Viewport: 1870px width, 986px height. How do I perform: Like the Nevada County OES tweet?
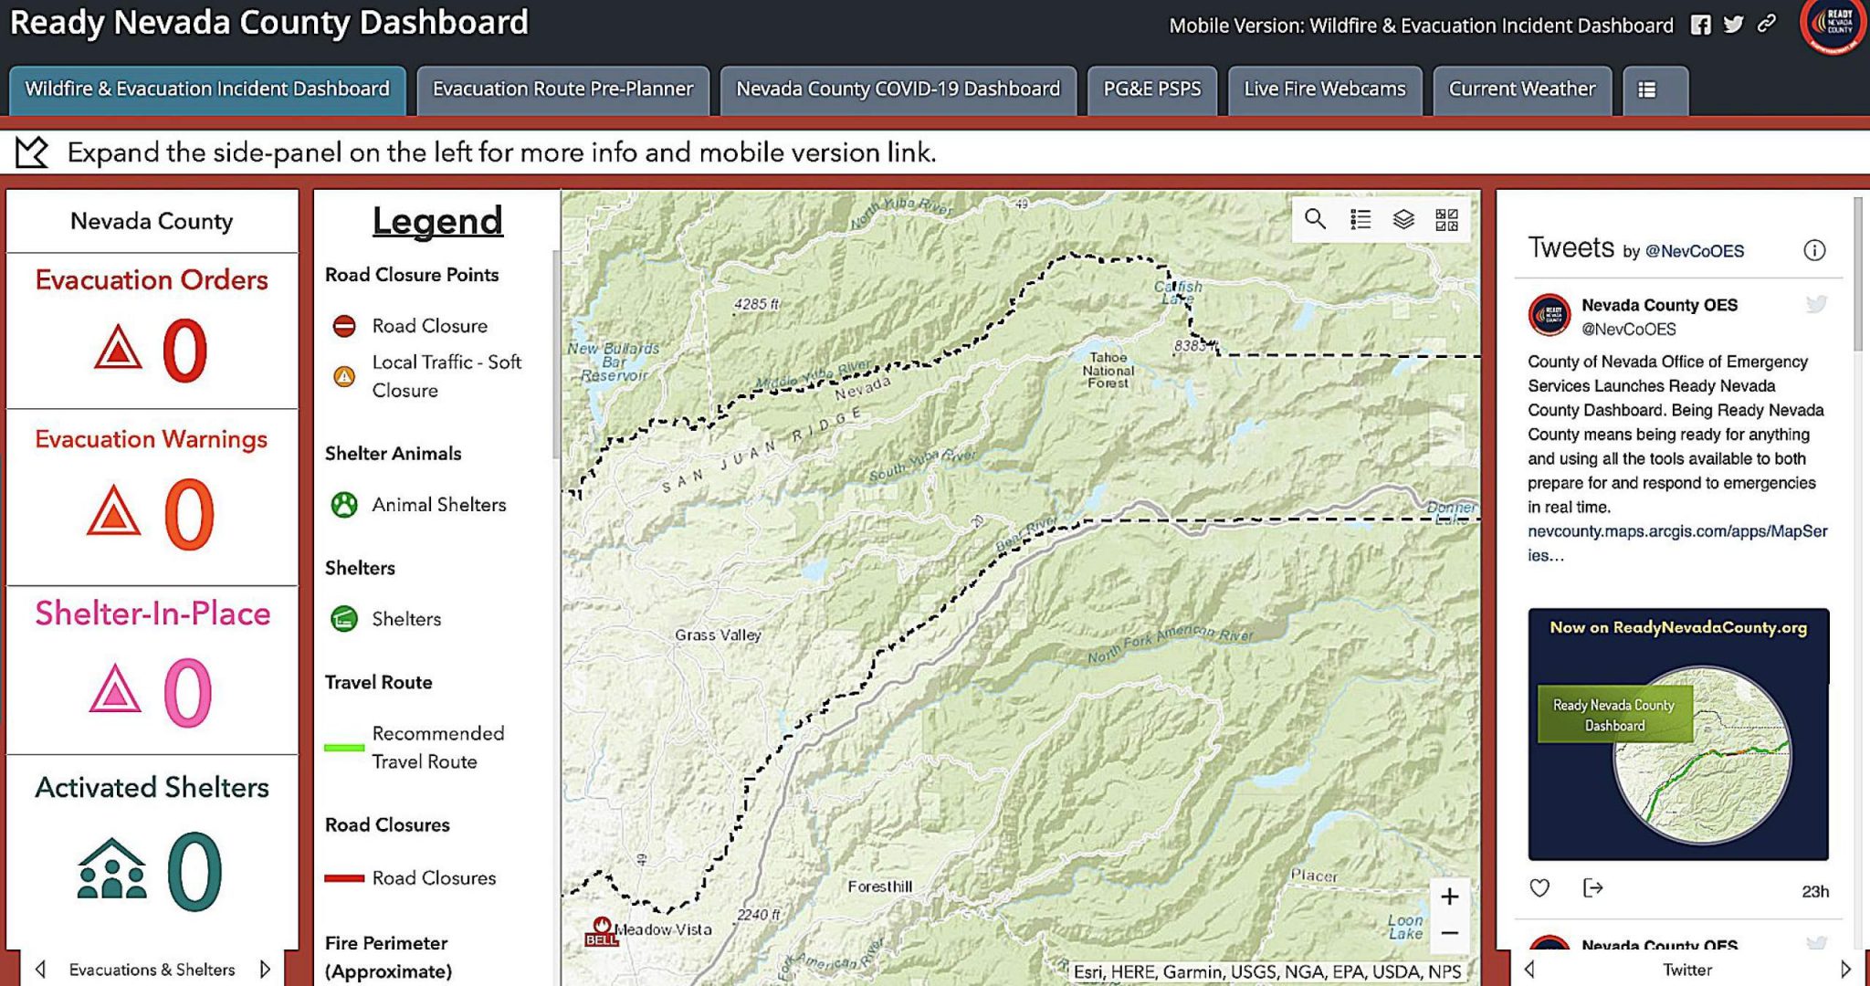click(x=1539, y=886)
